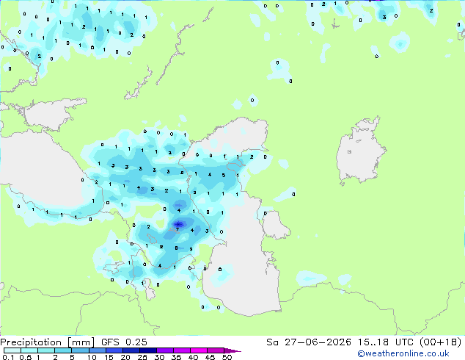Screen dimensions: 465x360
Task: Click the arrow tip beyond 50 mm legend
Action: [x=232, y=350]
